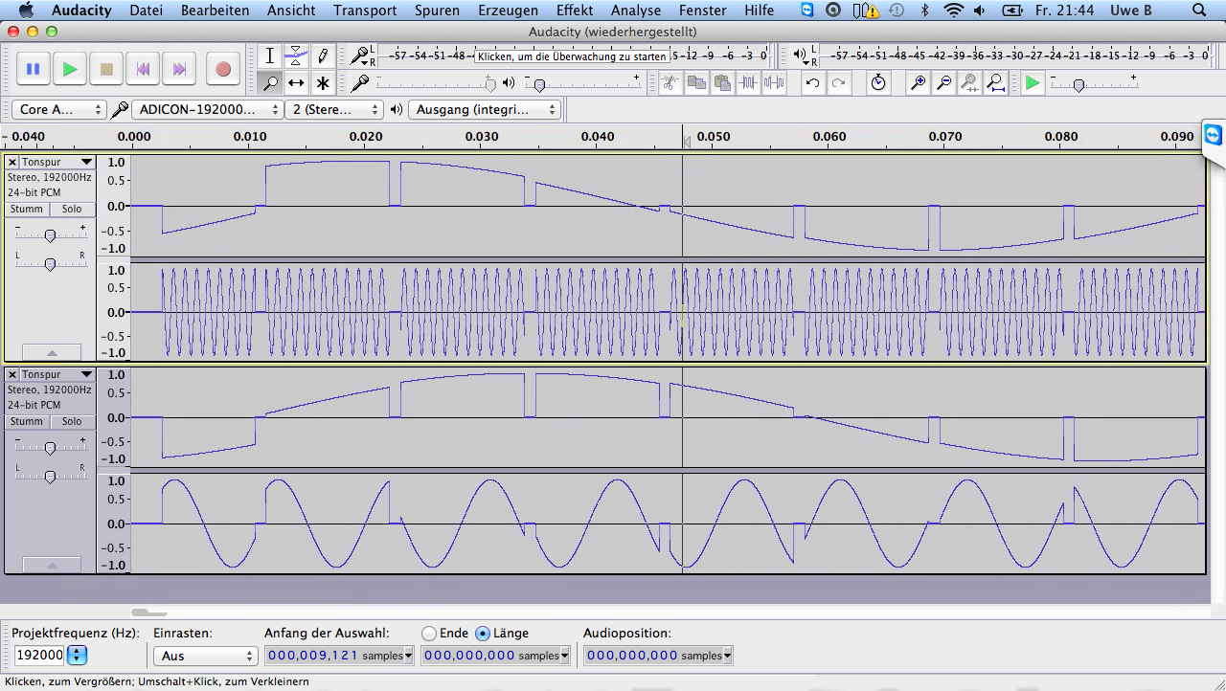Open the first track's Tonspur dropdown menu
1226x691 pixels.
pos(57,163)
